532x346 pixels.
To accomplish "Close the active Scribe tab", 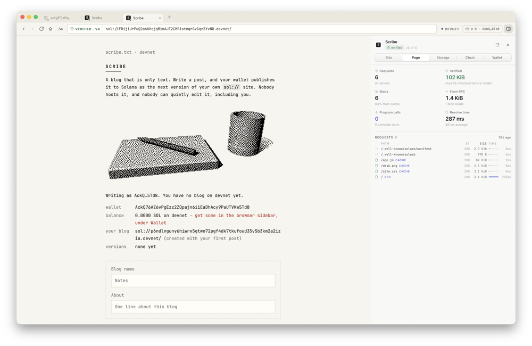I will 160,18.
